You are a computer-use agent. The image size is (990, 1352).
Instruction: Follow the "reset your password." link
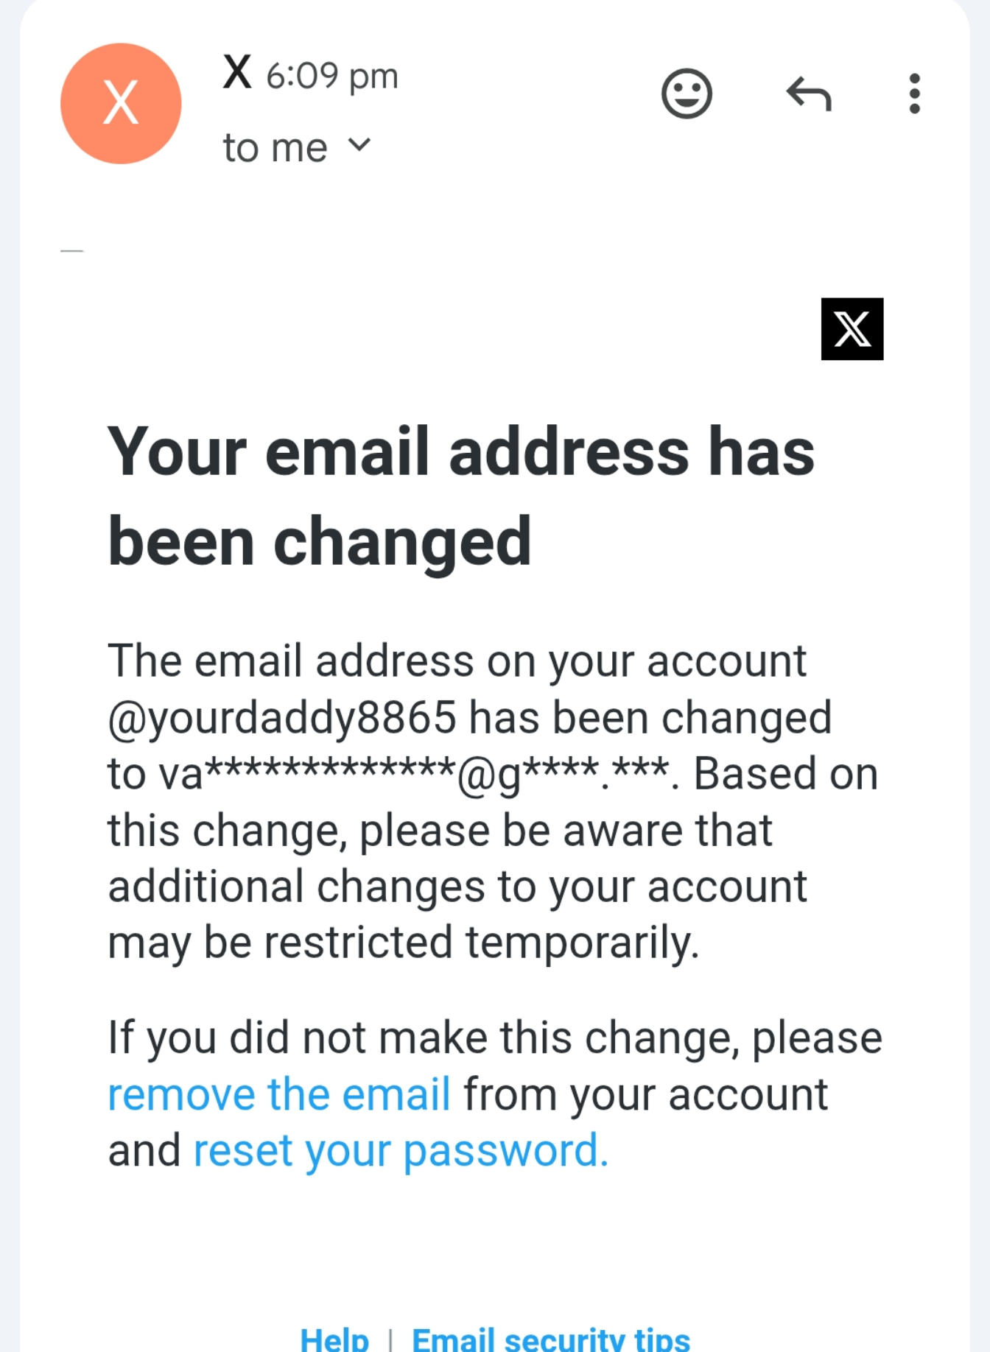(x=401, y=1150)
